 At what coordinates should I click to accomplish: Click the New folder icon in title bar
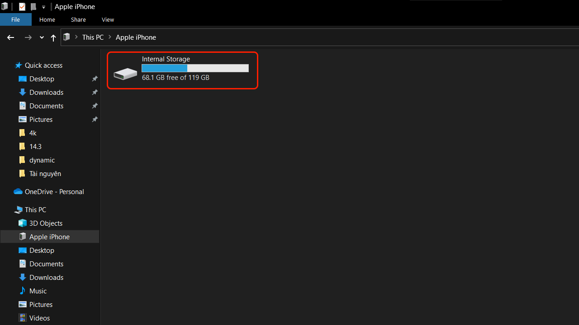(x=33, y=7)
